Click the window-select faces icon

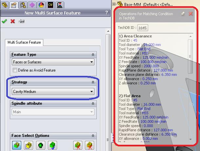pyautogui.click(x=28, y=145)
